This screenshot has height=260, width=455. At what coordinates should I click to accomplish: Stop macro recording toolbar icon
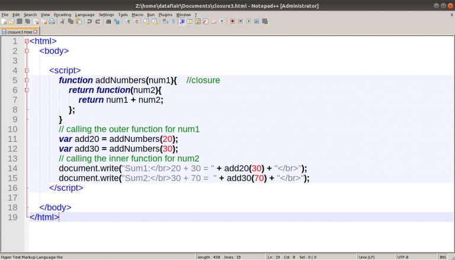point(241,21)
